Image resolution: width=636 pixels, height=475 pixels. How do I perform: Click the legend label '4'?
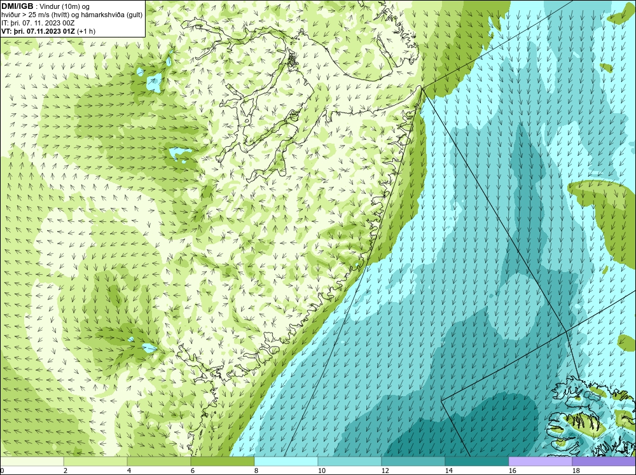click(129, 471)
